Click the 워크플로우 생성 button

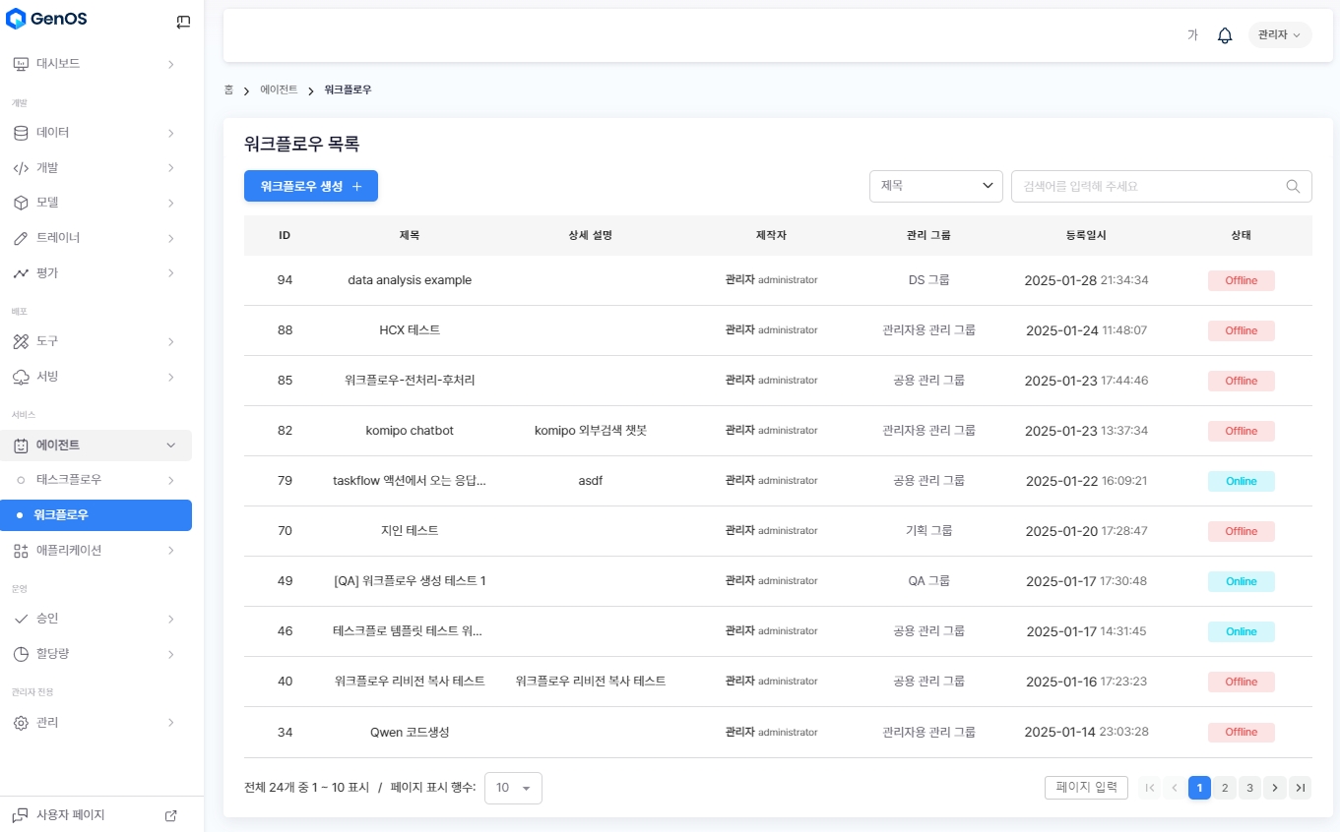[310, 186]
